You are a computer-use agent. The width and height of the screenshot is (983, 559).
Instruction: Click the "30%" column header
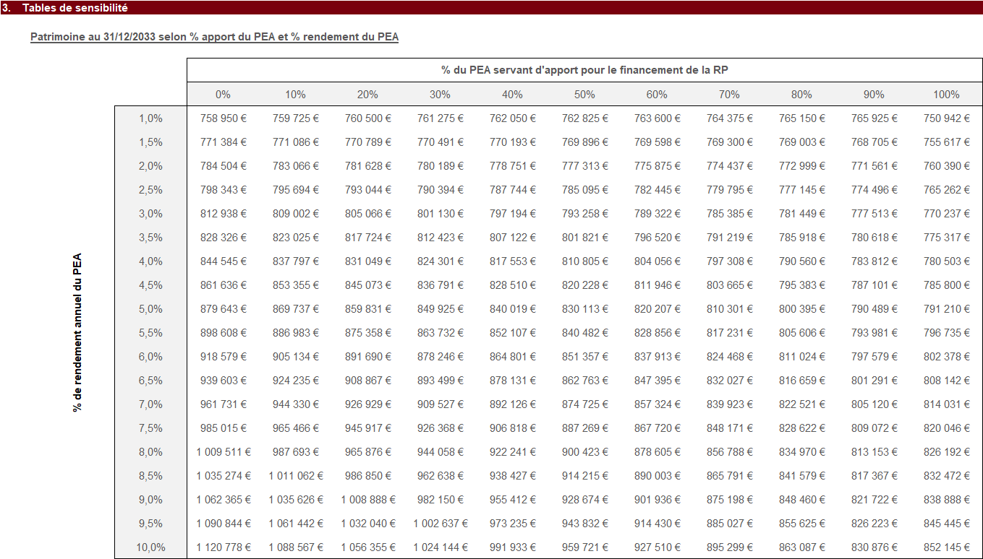coord(440,95)
